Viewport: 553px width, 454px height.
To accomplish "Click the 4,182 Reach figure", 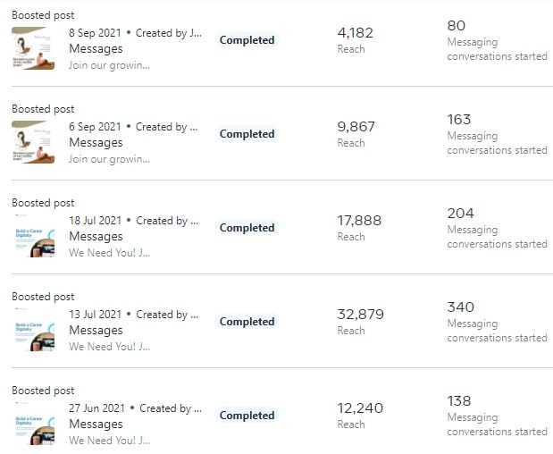I will click(355, 33).
